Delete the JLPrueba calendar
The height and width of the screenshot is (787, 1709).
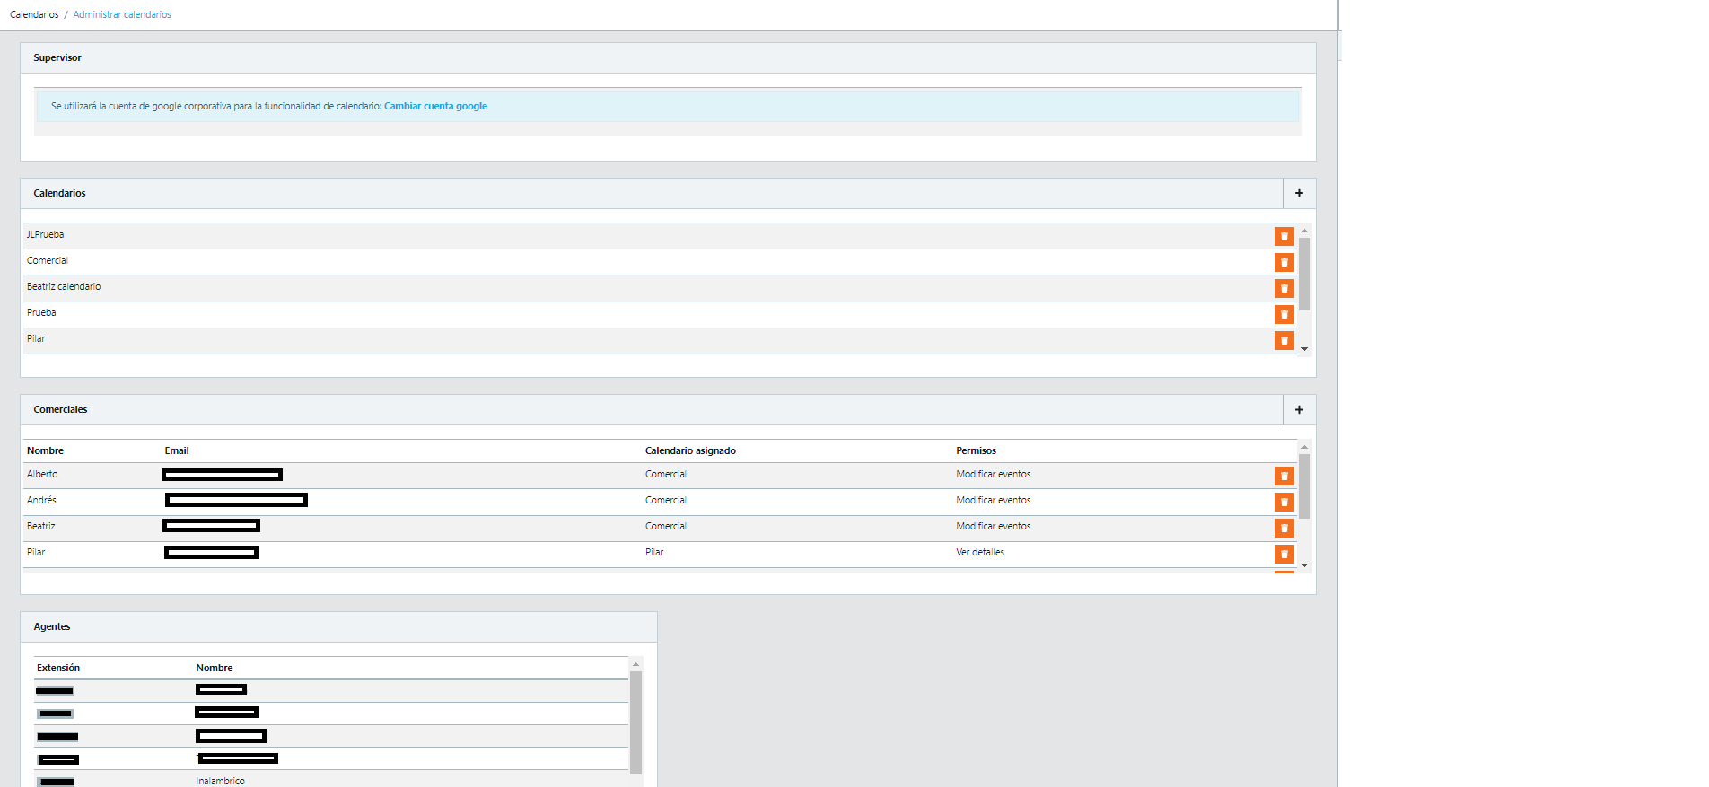coord(1284,236)
